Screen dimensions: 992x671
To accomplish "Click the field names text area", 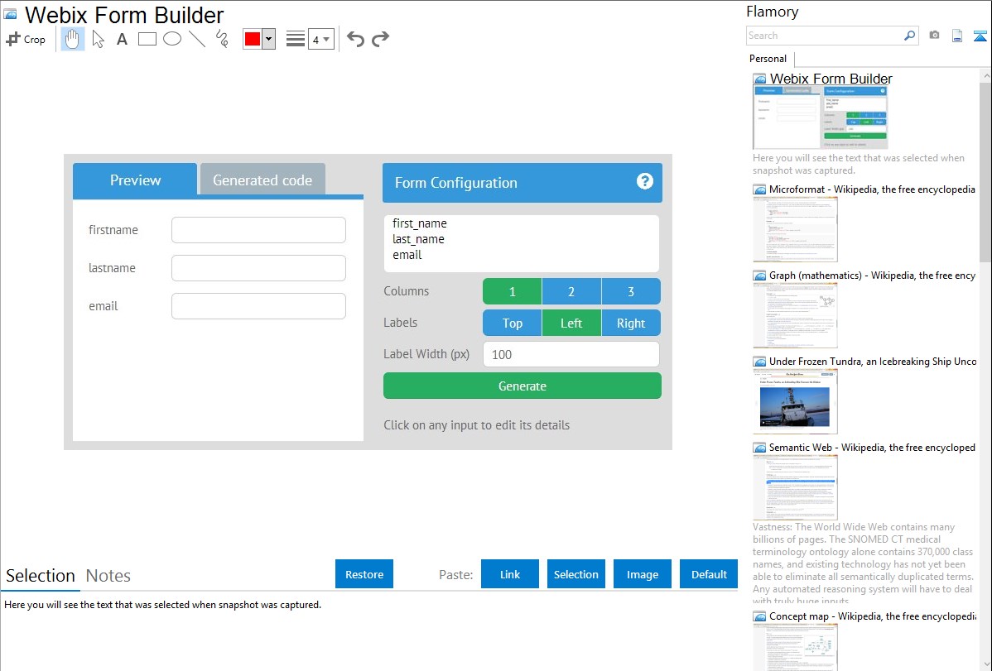I will click(522, 243).
